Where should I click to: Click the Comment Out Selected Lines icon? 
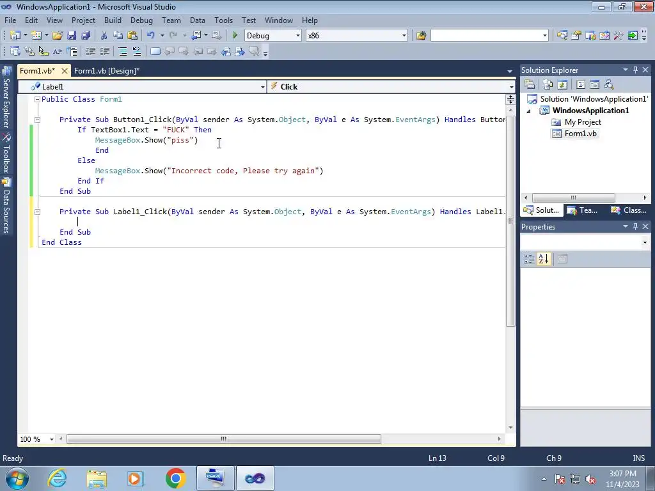[x=122, y=51]
